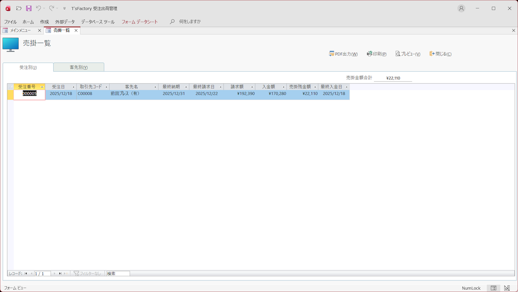Viewport: 518px width, 292px height.
Task: Click the Open folder icon in title bar
Action: tap(19, 9)
